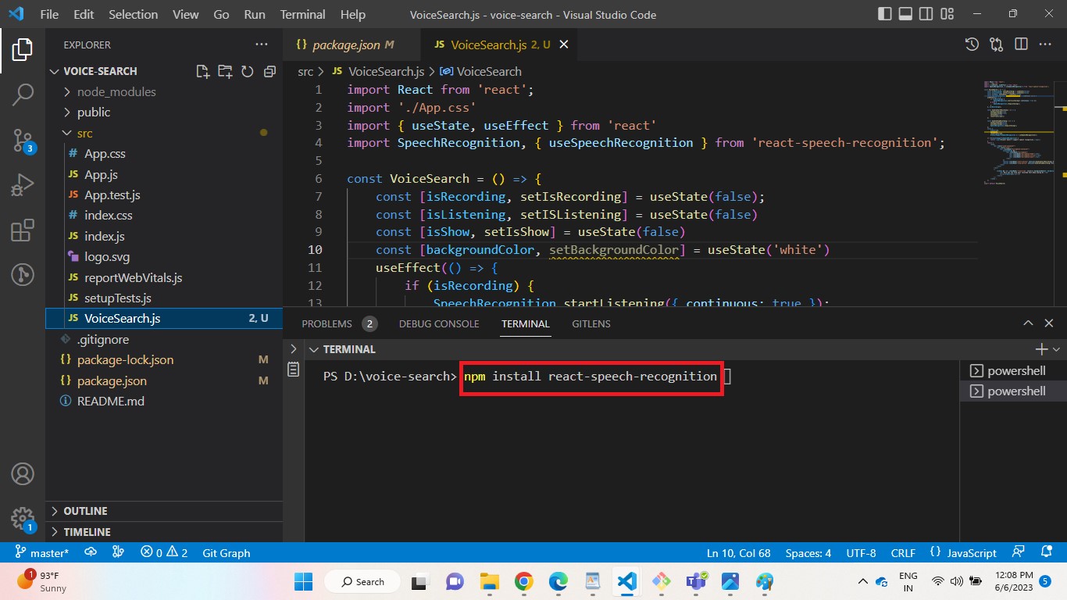Open App.js in the explorer
This screenshot has height=600, width=1067.
[164, 174]
